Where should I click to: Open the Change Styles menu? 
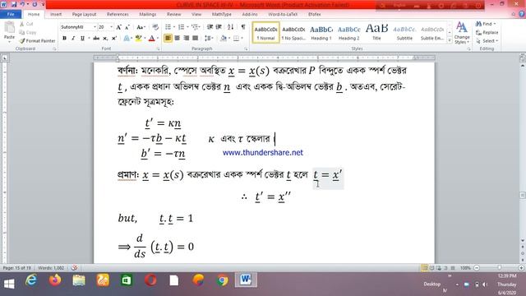pyautogui.click(x=462, y=33)
